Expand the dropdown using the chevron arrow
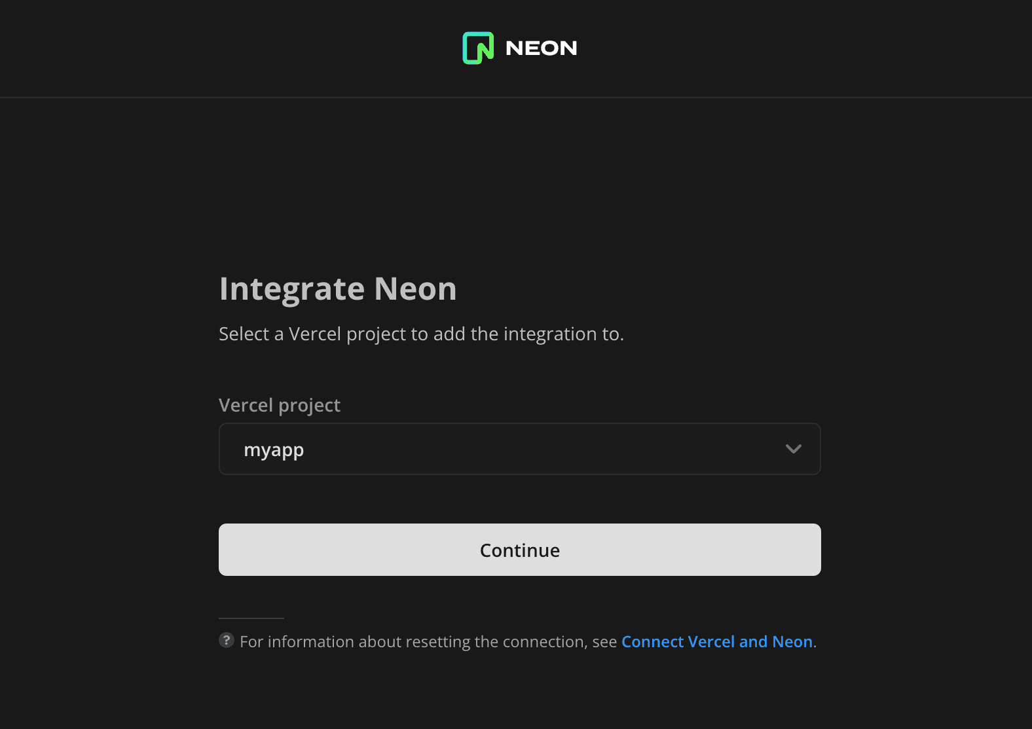Viewport: 1032px width, 729px height. tap(793, 449)
